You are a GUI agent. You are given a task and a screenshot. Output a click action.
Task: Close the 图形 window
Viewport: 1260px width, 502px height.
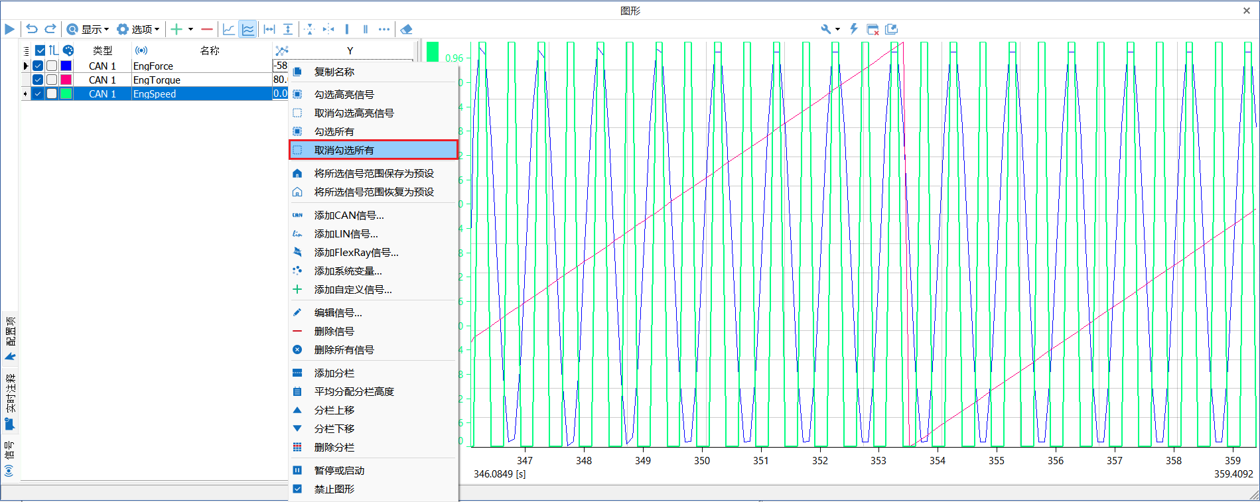[1246, 10]
